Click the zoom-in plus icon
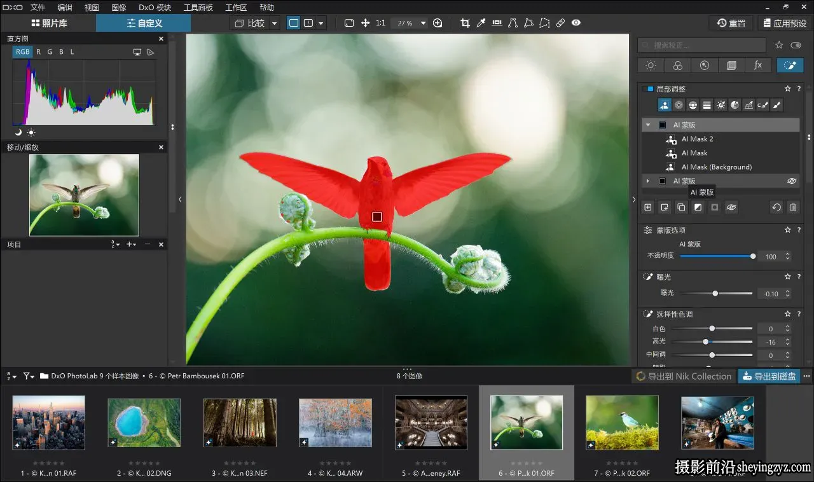 pyautogui.click(x=438, y=23)
